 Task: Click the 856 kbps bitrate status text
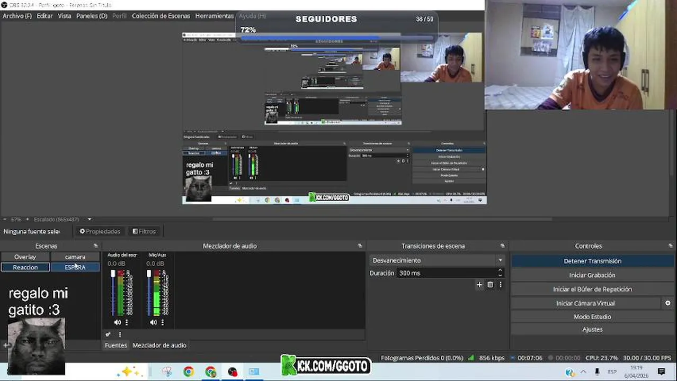pyautogui.click(x=492, y=358)
